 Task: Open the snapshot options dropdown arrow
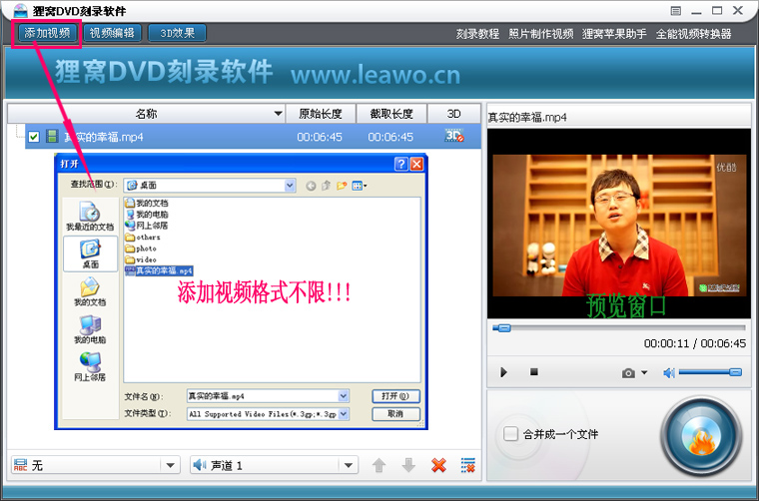(x=644, y=372)
